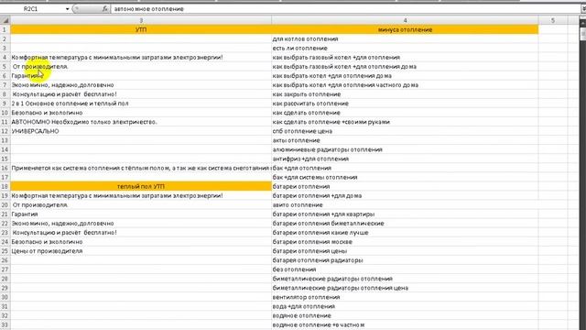
Task: Click cell батареи отопления in row 18
Action: click(x=405, y=186)
